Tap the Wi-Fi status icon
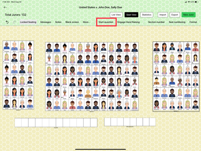Screen dimensions: 201x151 tap(189, 2)
